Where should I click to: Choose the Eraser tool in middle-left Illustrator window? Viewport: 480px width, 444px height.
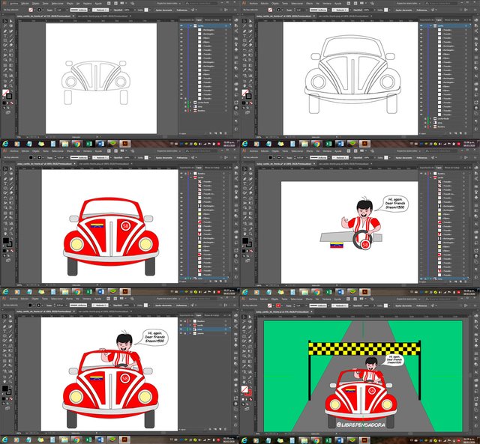[x=10, y=192]
